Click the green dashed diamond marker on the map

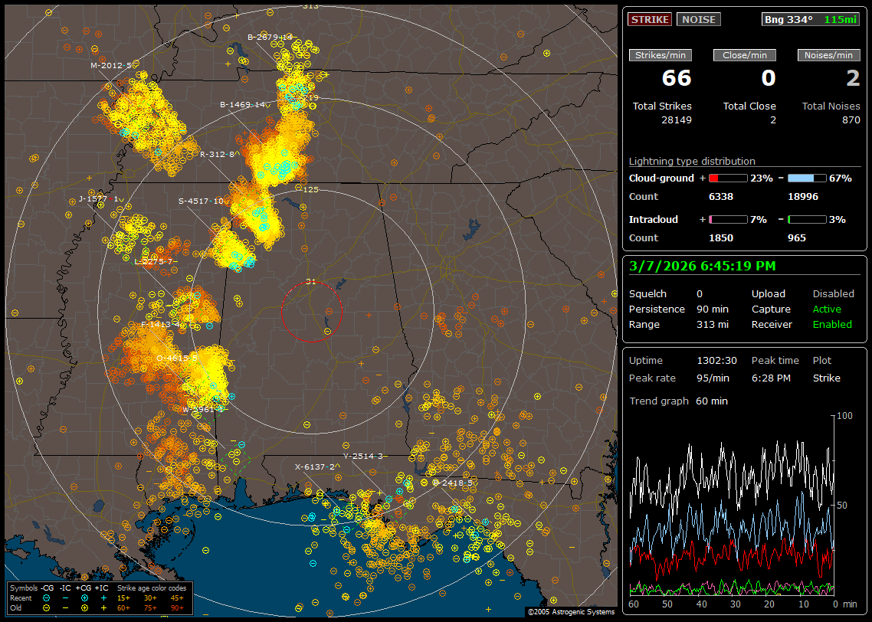pyautogui.click(x=235, y=459)
